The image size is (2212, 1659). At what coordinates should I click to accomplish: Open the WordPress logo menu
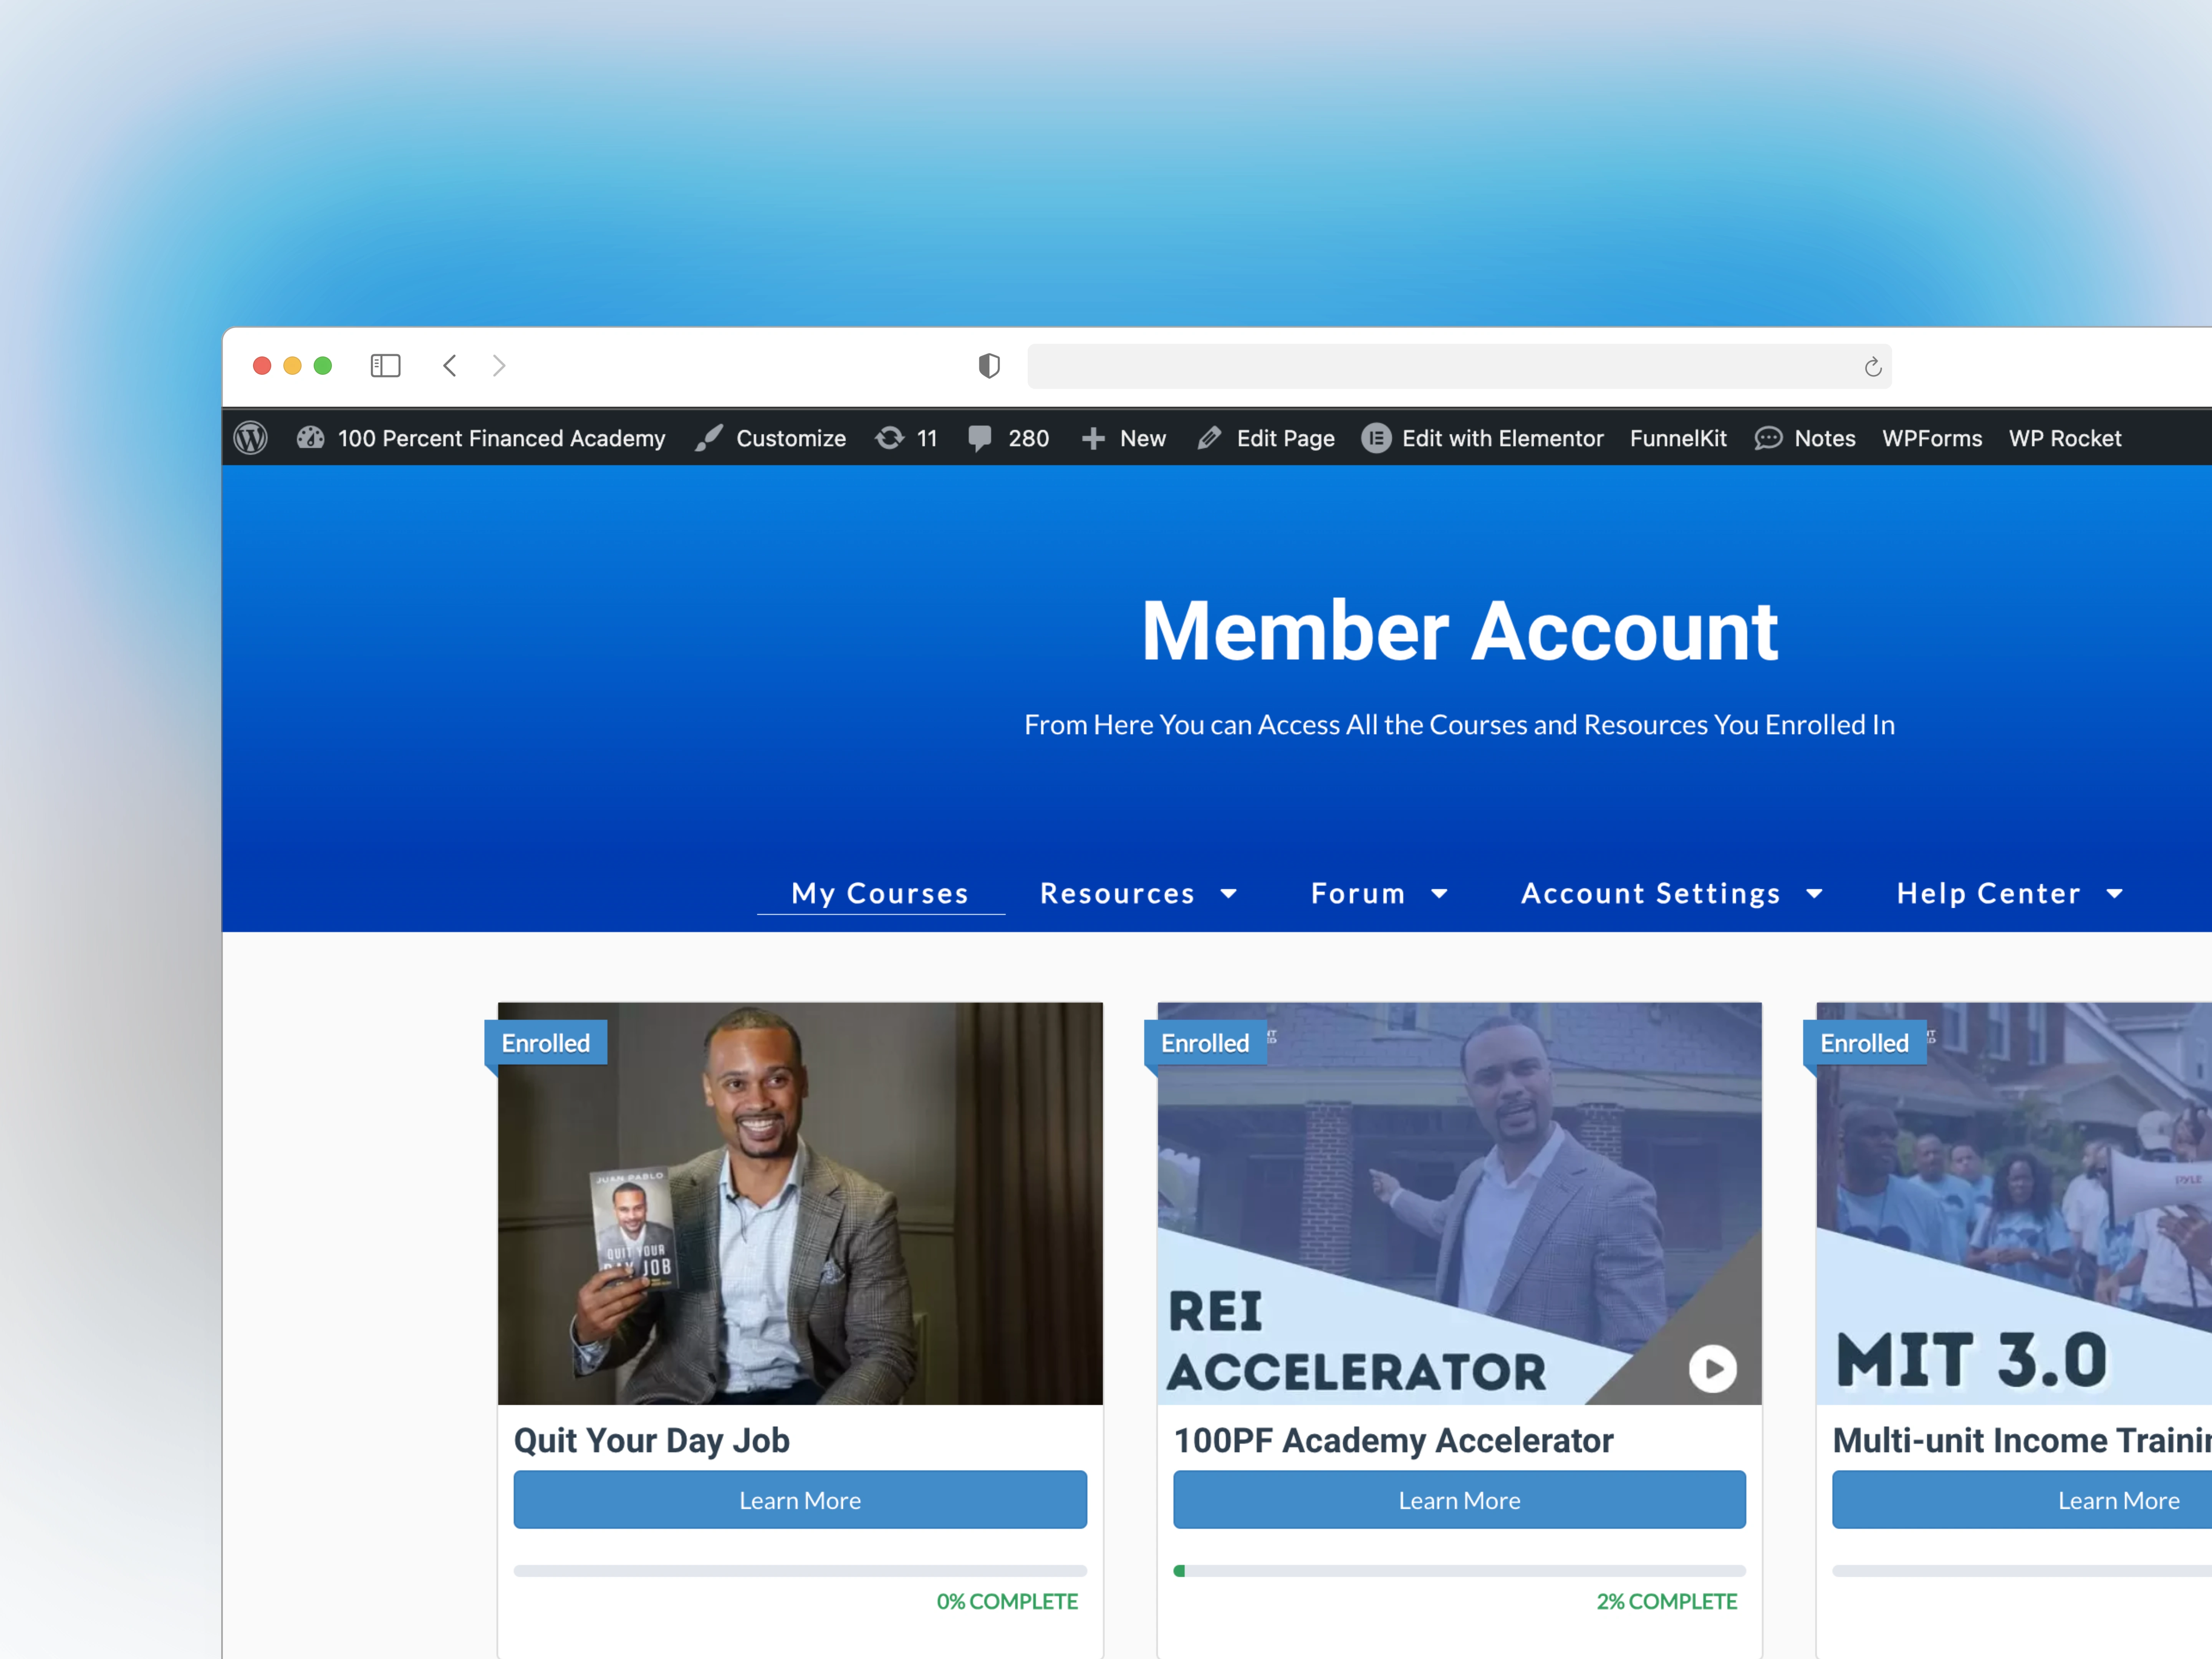point(250,438)
